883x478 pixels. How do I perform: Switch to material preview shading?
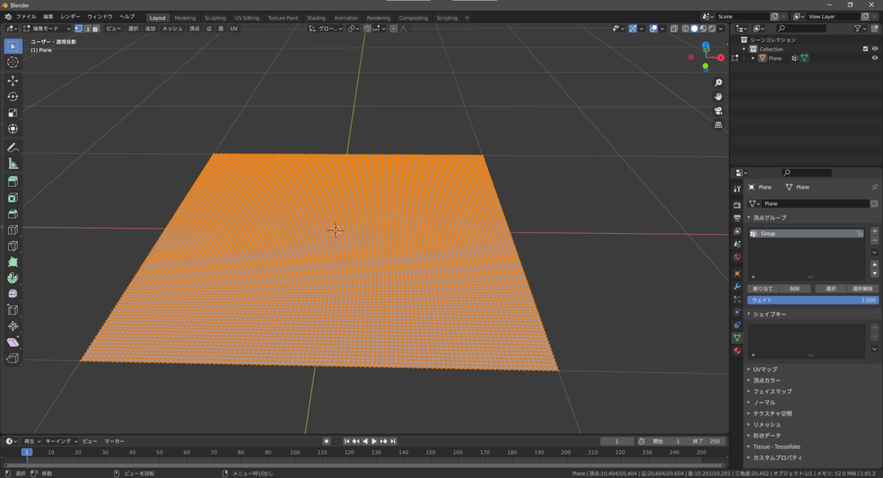(x=703, y=29)
